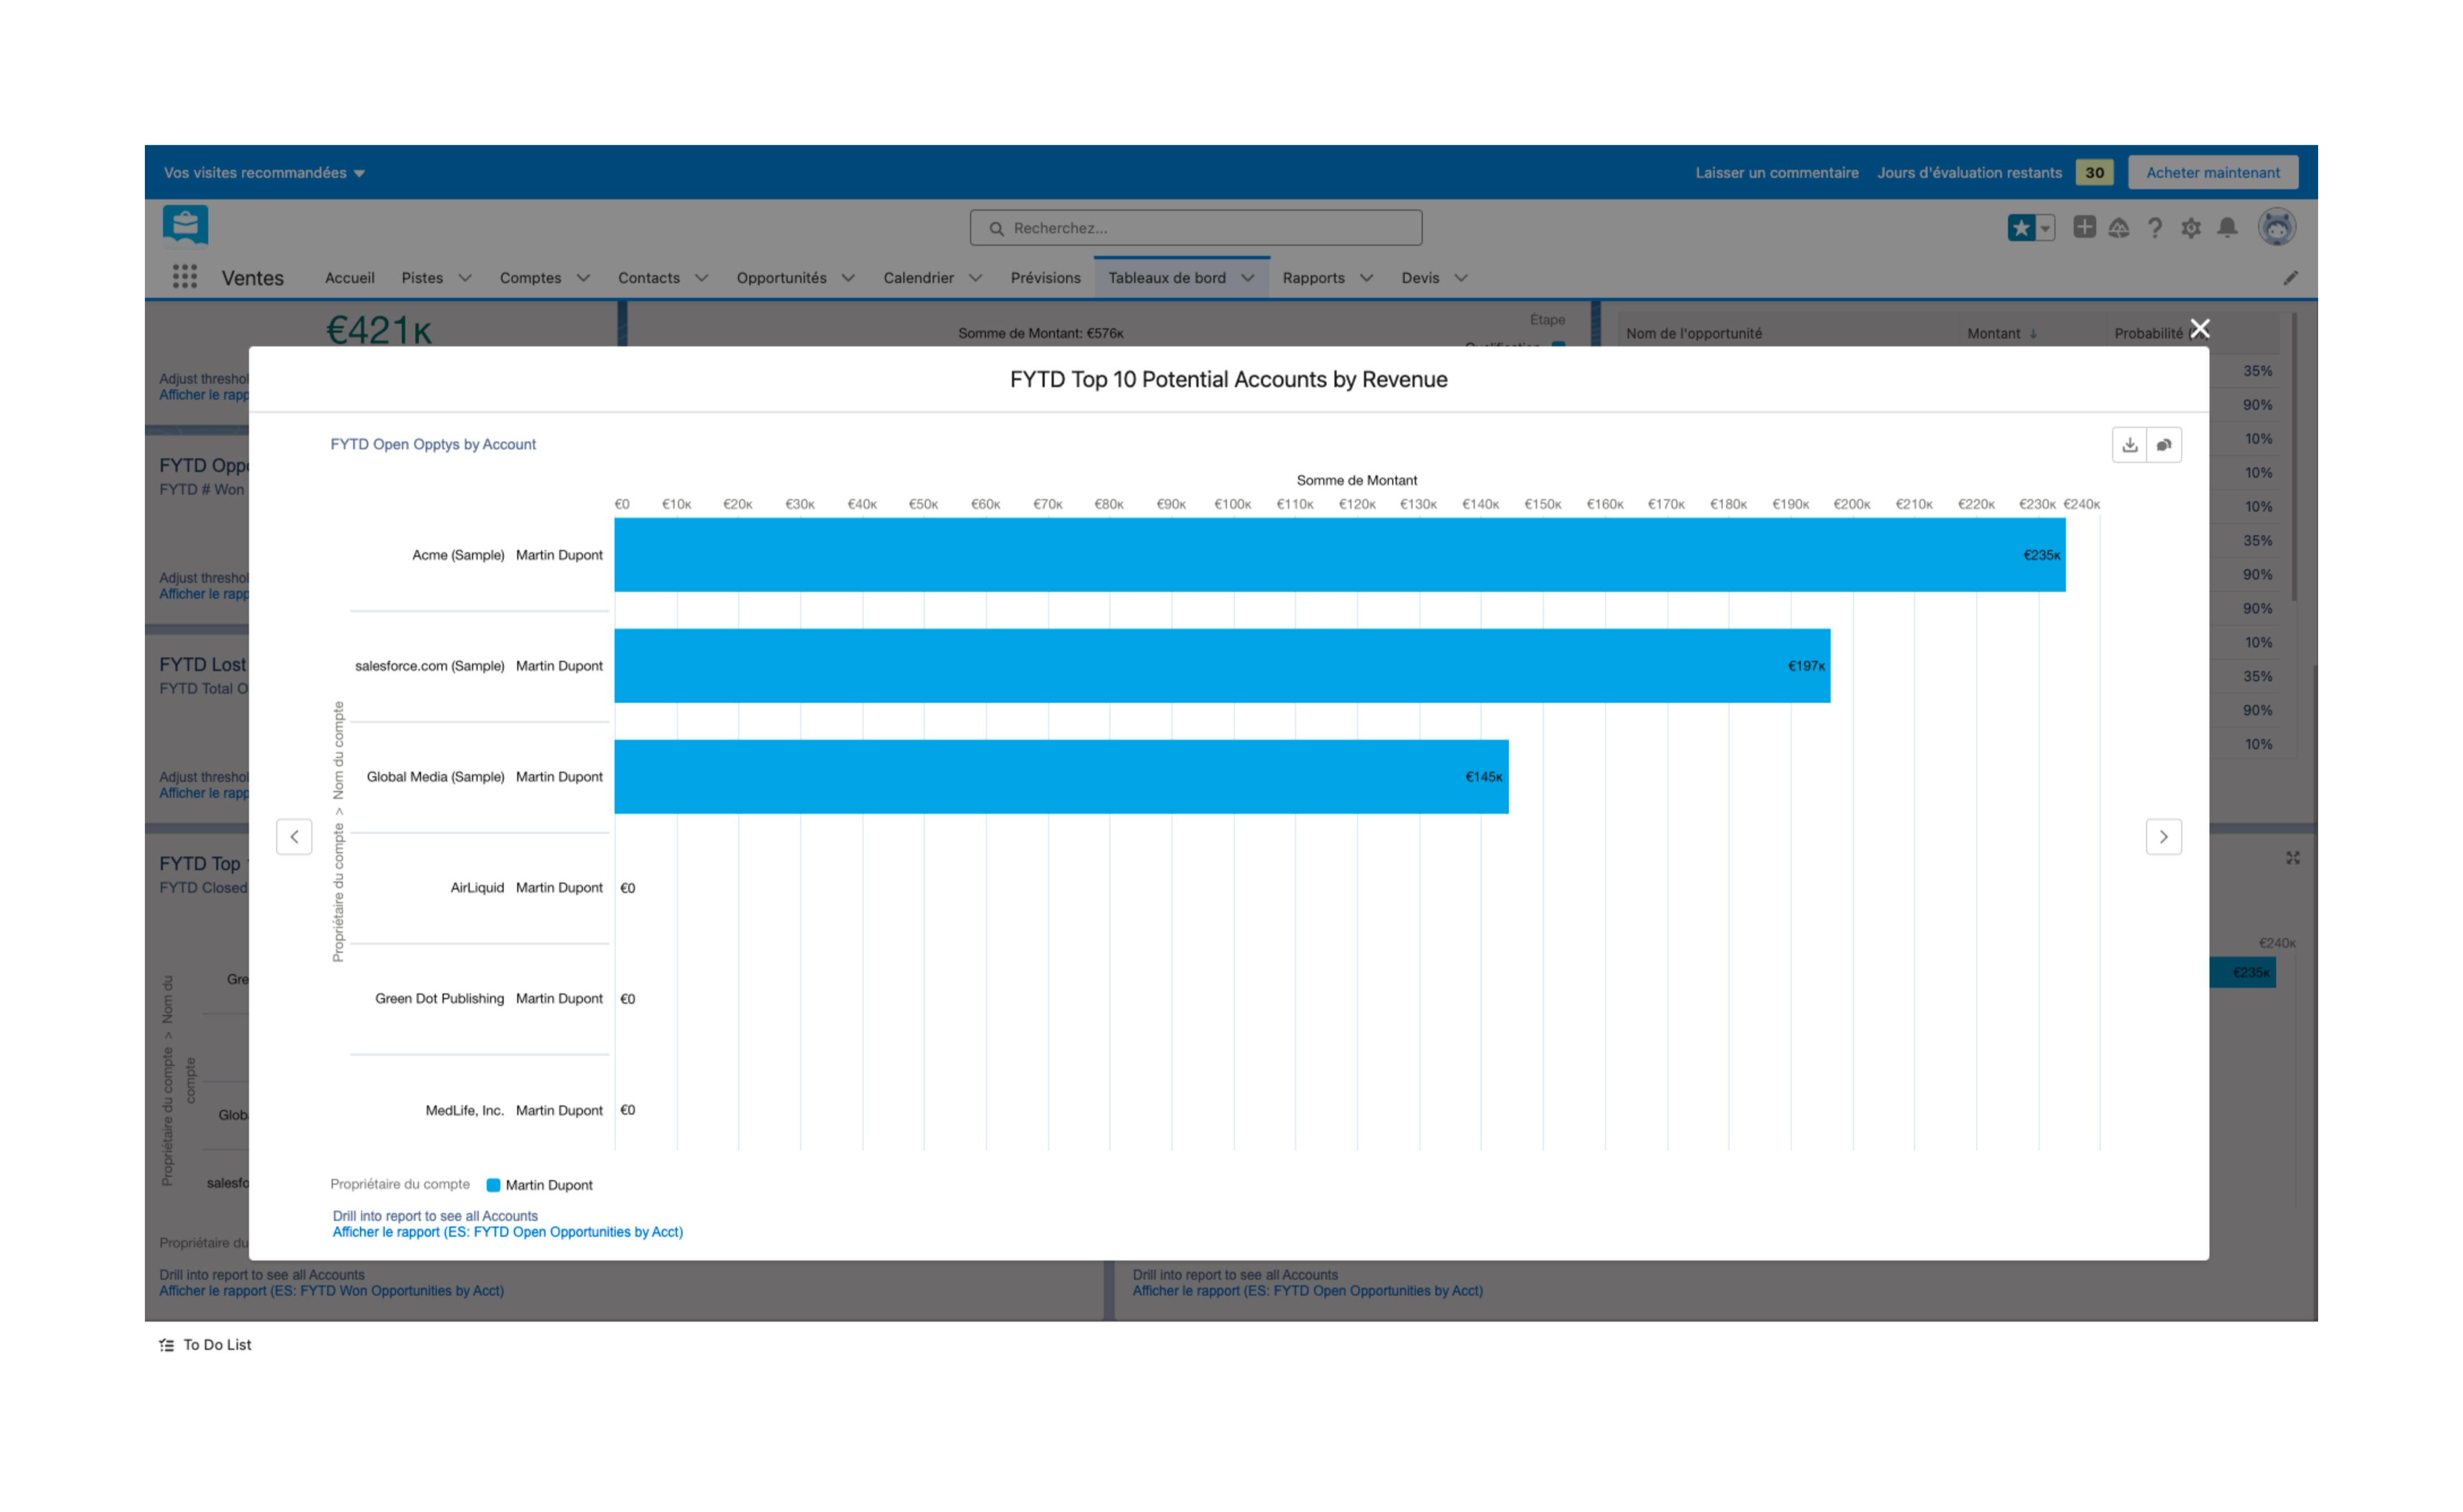Viewport: 2463px width, 1512px height.
Task: Download the chart image
Action: pos(2129,445)
